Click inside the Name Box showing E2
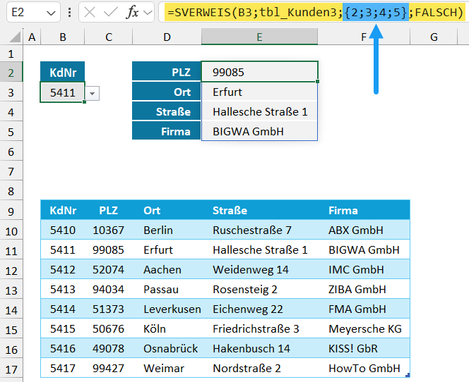469x382 pixels. (x=25, y=13)
